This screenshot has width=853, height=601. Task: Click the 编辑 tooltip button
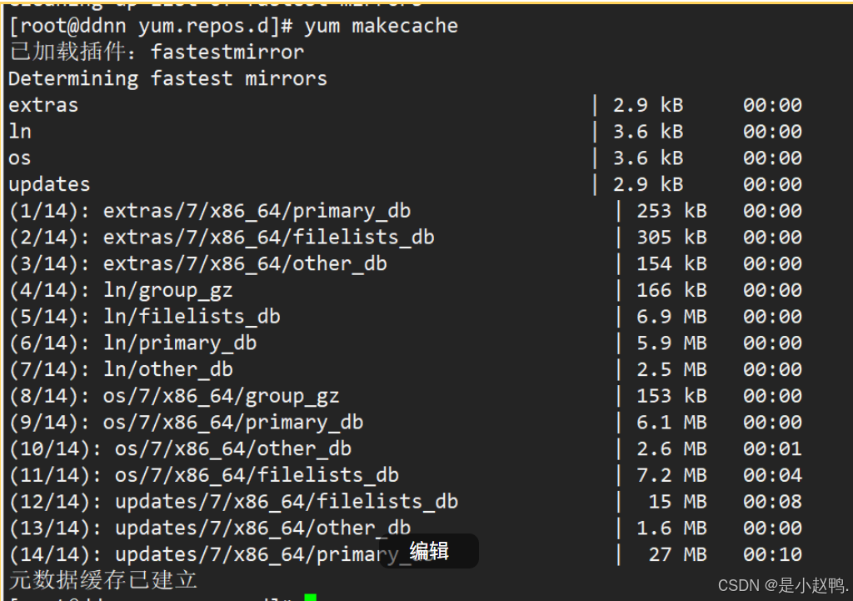429,551
